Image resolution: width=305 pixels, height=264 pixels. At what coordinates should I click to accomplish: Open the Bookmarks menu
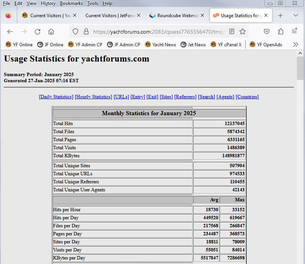[72, 3]
